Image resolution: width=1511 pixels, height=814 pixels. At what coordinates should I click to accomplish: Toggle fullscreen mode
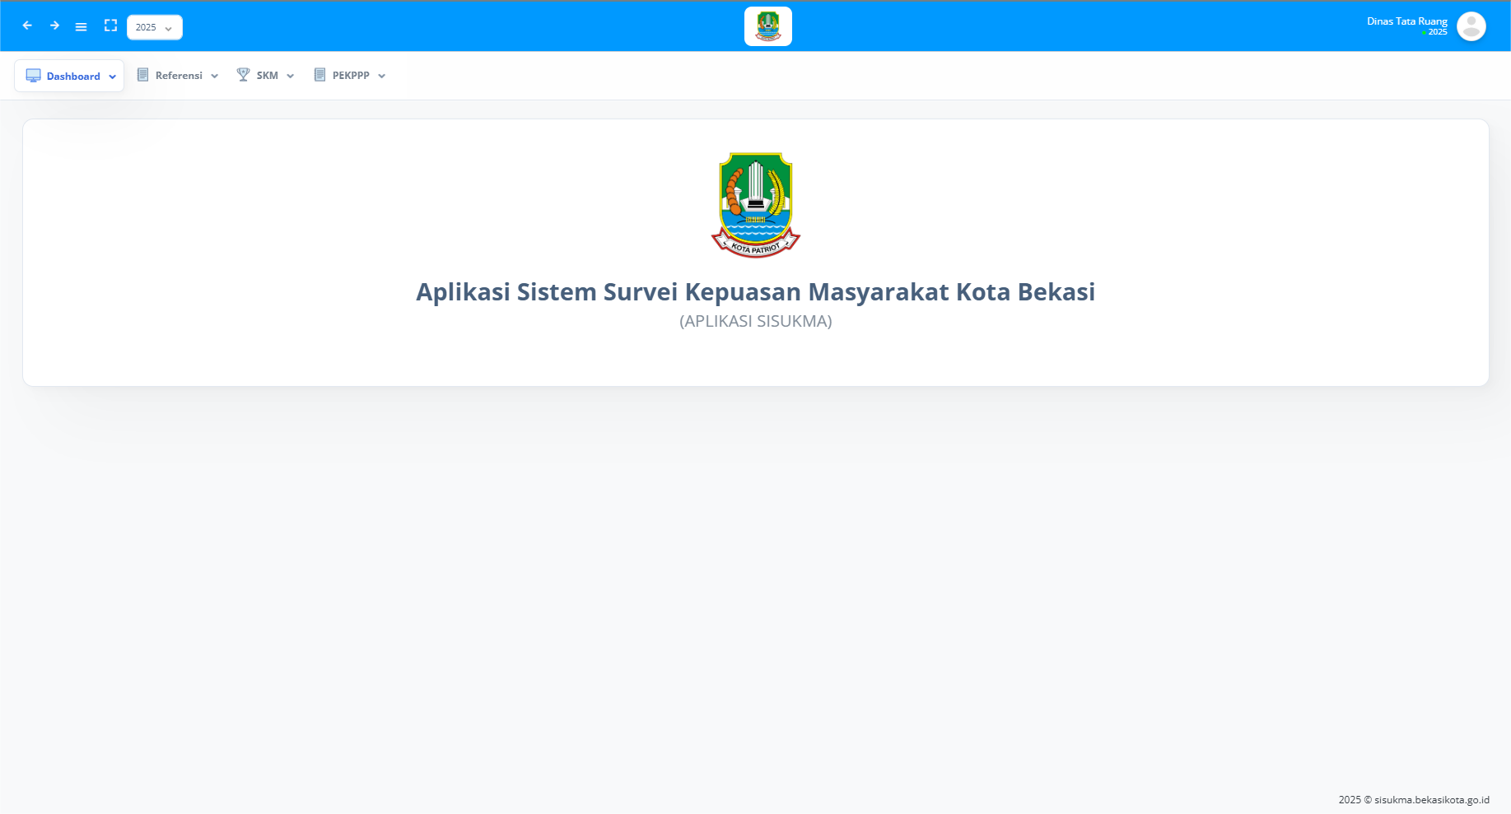tap(110, 26)
